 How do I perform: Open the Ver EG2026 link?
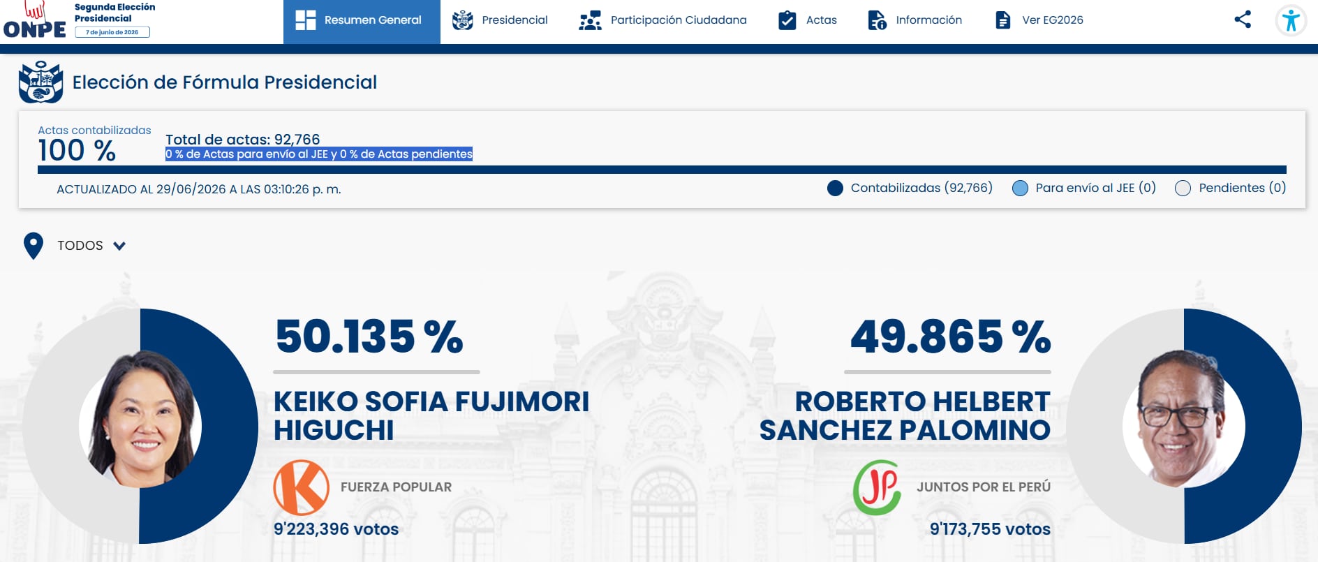[1039, 20]
